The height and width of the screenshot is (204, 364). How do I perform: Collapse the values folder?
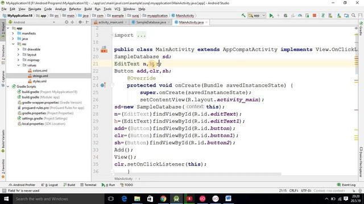[18, 65]
